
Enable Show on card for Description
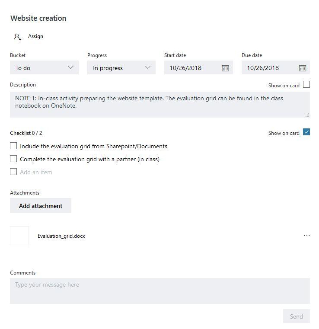pos(306,85)
